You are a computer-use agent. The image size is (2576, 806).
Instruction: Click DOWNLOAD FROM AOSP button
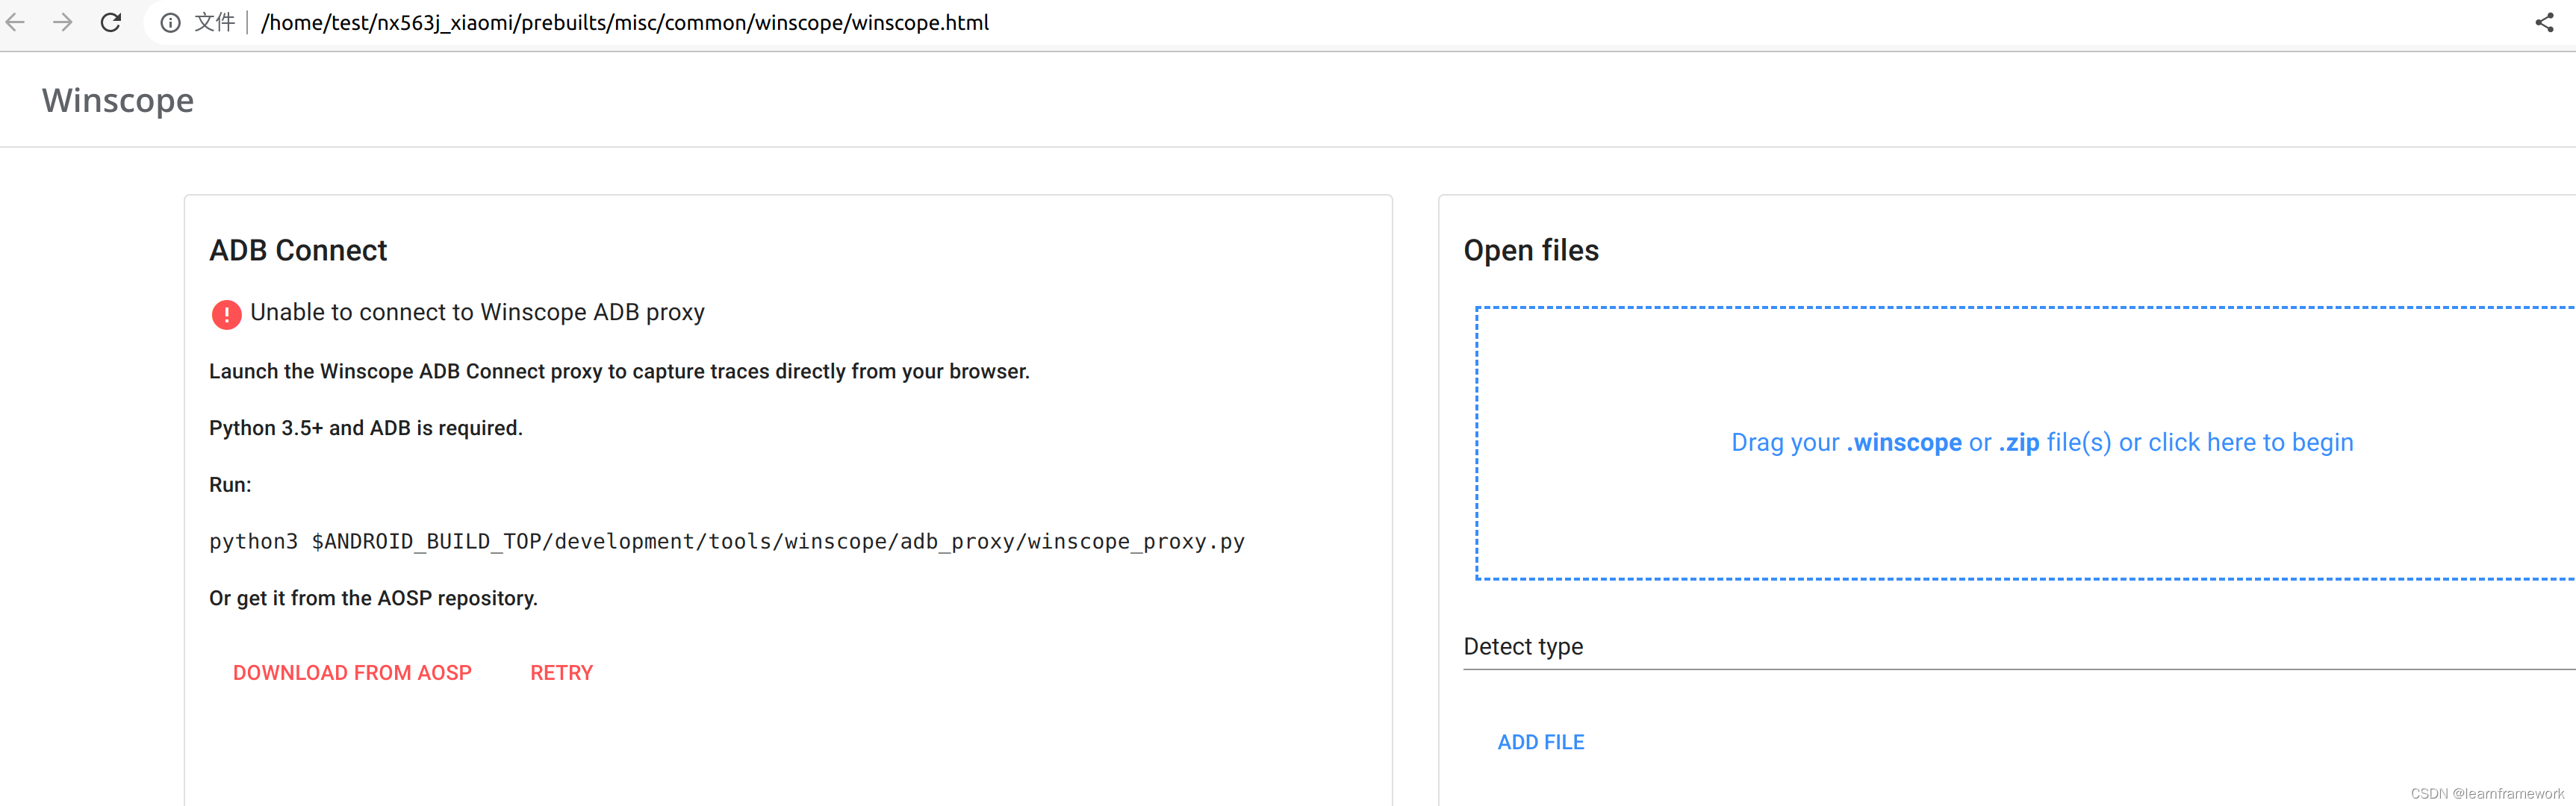pos(352,673)
